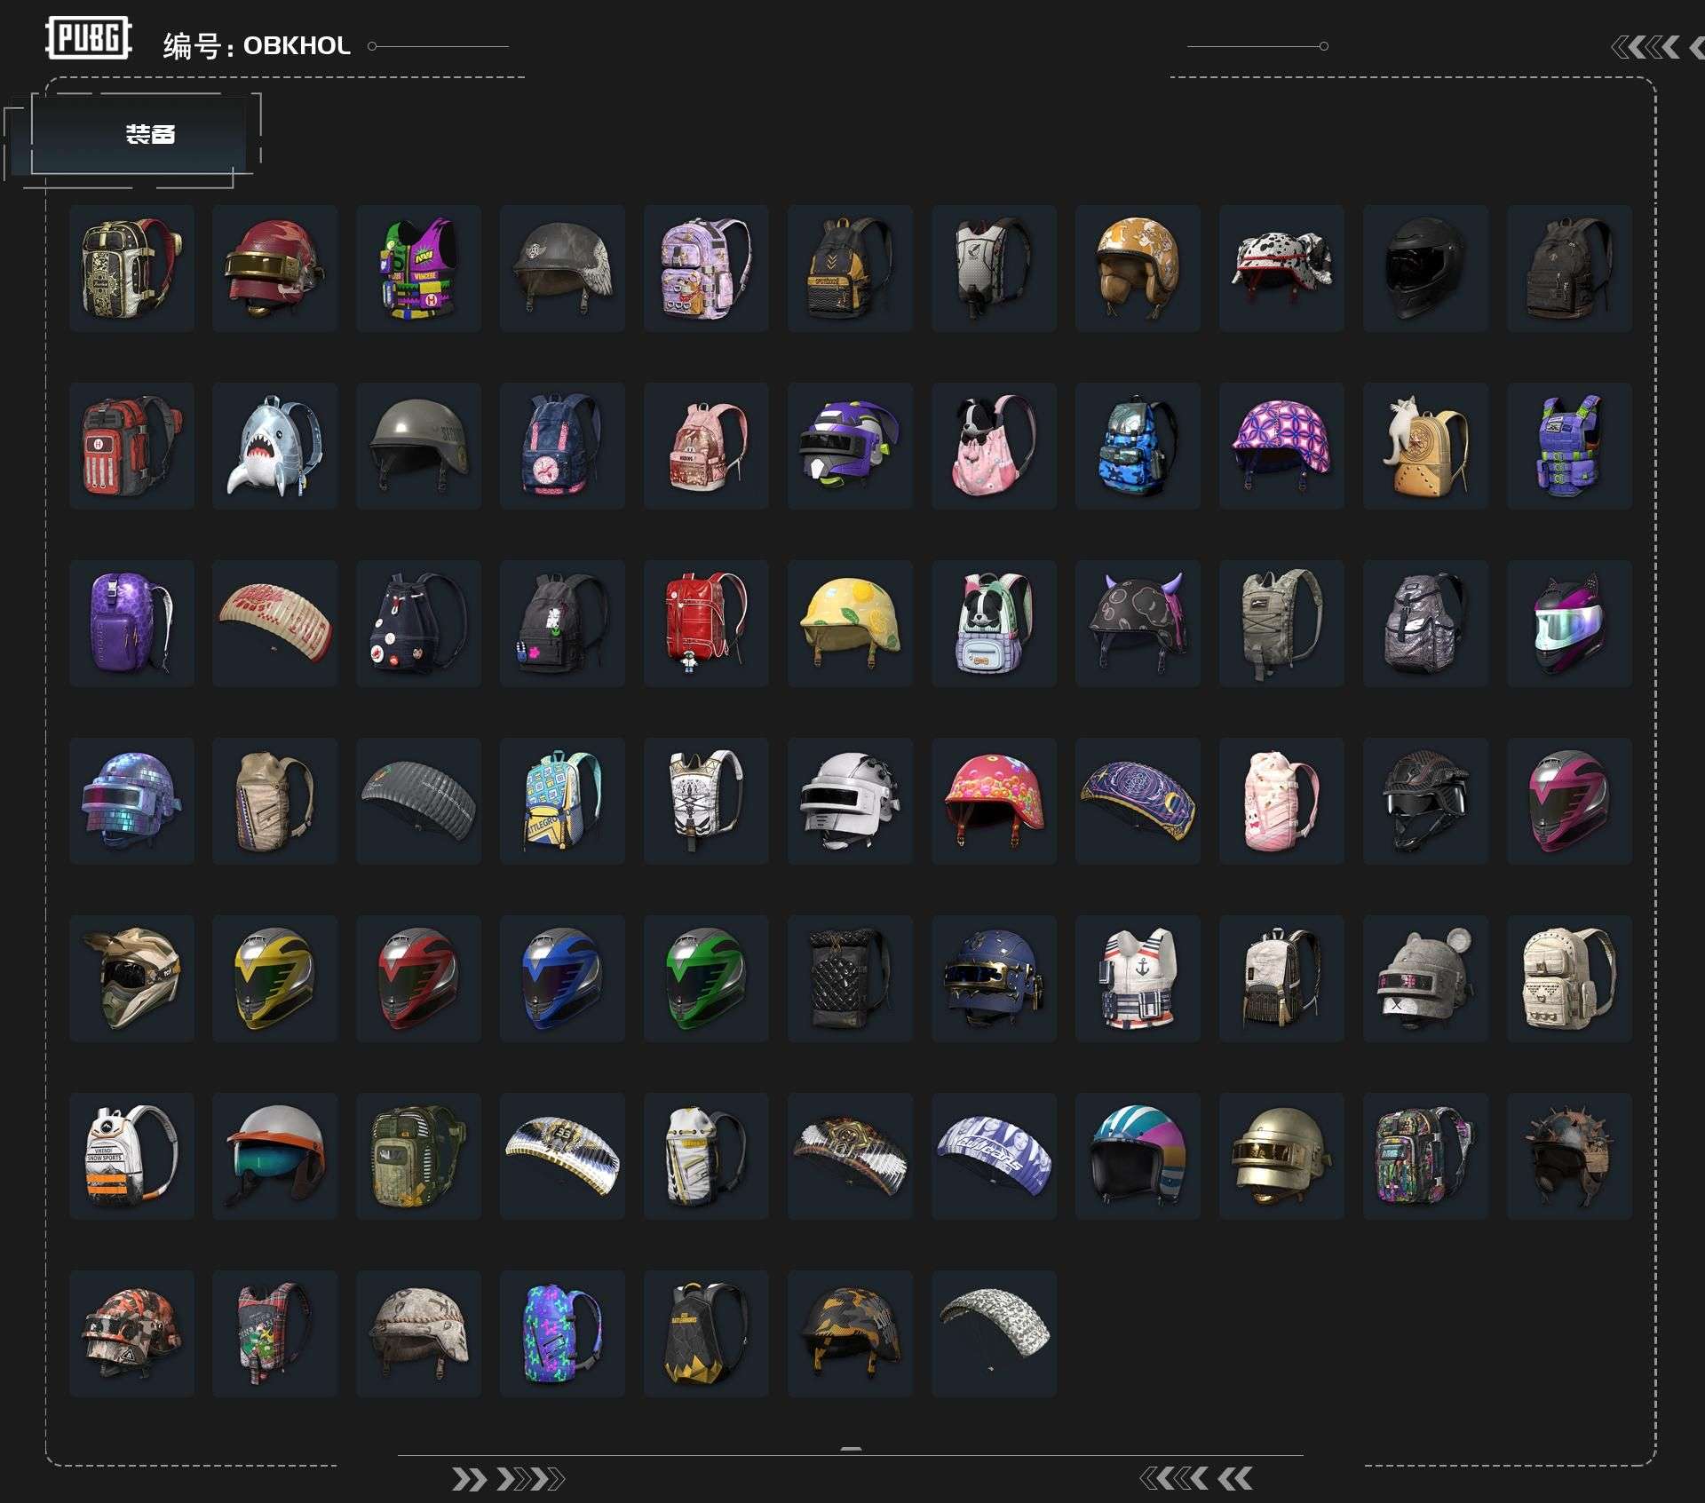Select the red and white parachute
This screenshot has height=1503, width=1705.
click(275, 623)
